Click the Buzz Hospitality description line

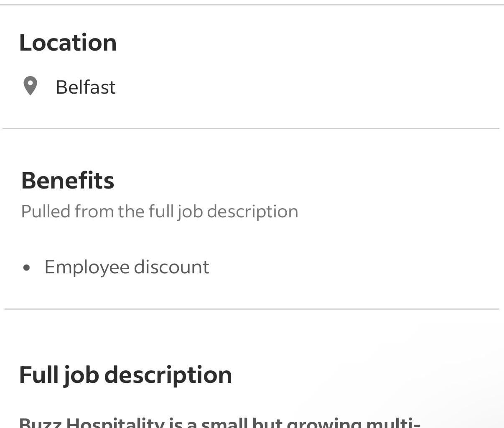(x=219, y=422)
